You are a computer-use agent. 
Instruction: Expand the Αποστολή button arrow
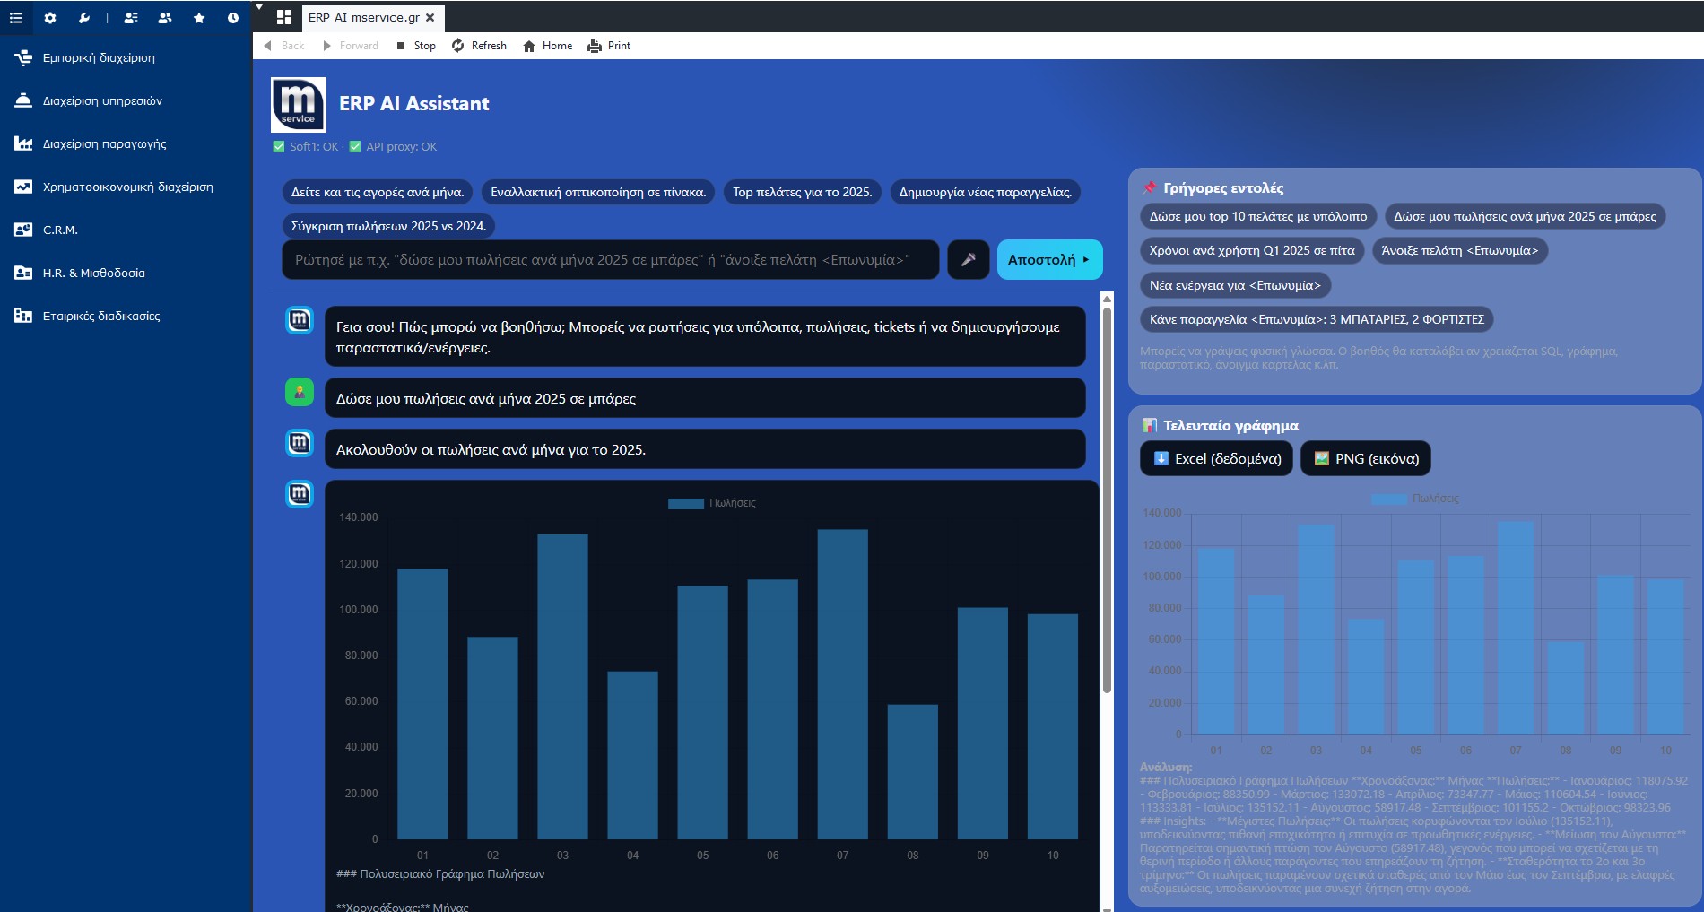[1086, 259]
